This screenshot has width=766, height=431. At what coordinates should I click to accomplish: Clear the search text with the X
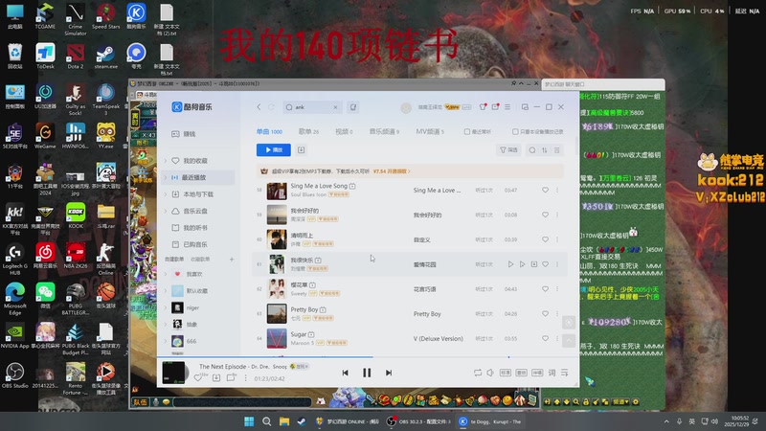tap(336, 107)
